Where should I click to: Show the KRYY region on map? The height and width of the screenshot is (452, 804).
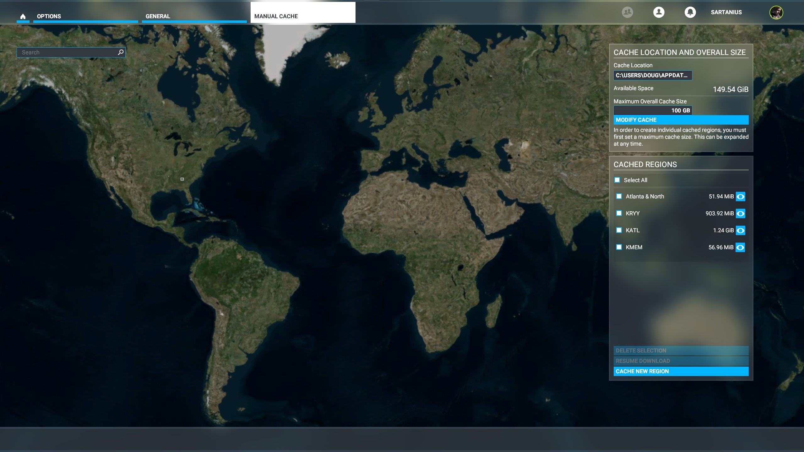coord(741,213)
